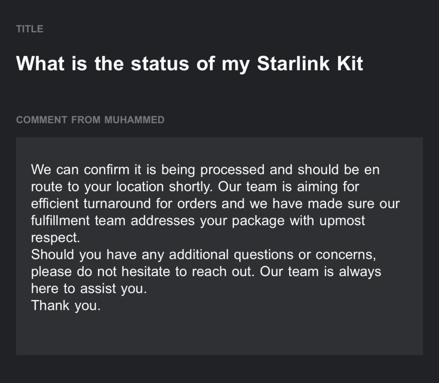Click the COMMENT FROM MUHAMMED label
Screen dimensions: 439x383
click(90, 120)
